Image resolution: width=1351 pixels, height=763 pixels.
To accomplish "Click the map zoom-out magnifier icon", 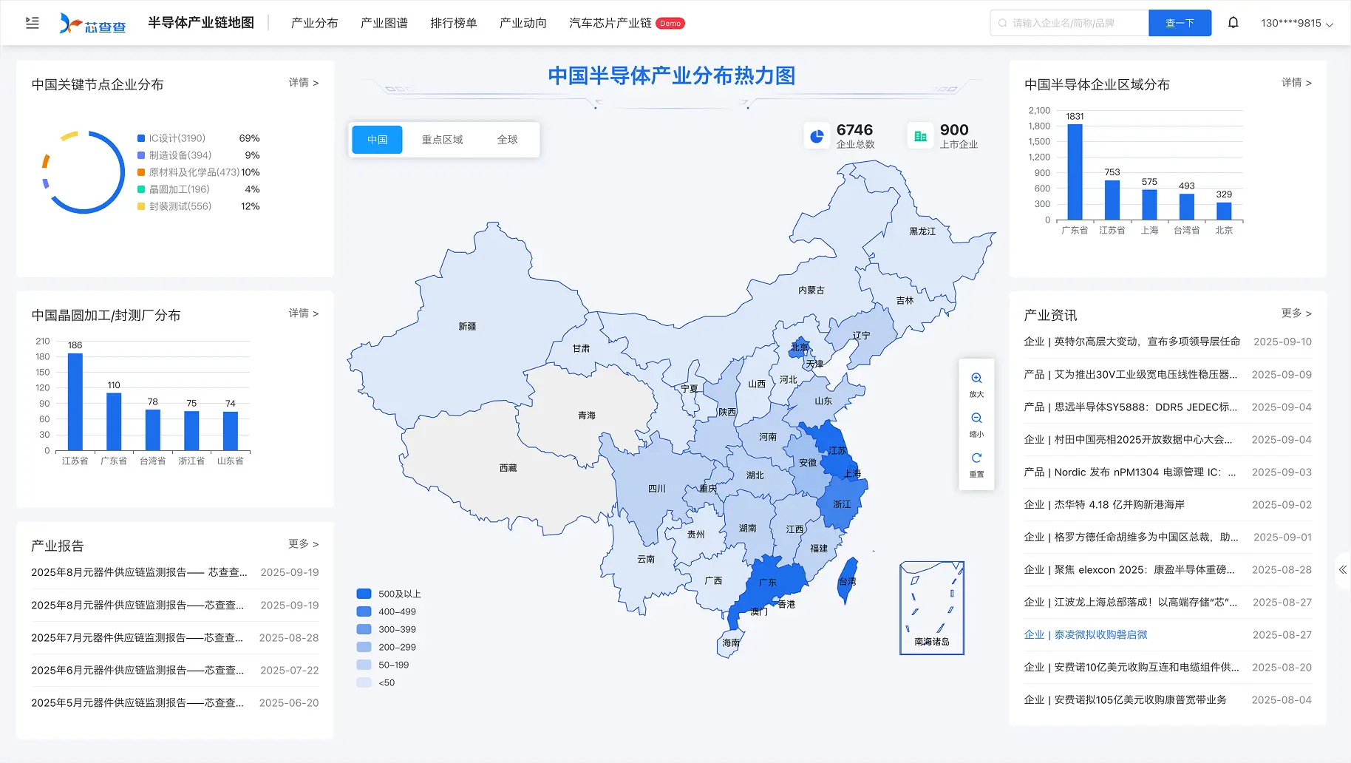I will tap(976, 418).
